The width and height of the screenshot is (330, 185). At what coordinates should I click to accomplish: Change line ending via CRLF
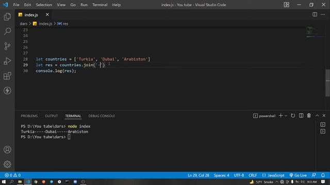pyautogui.click(x=253, y=175)
